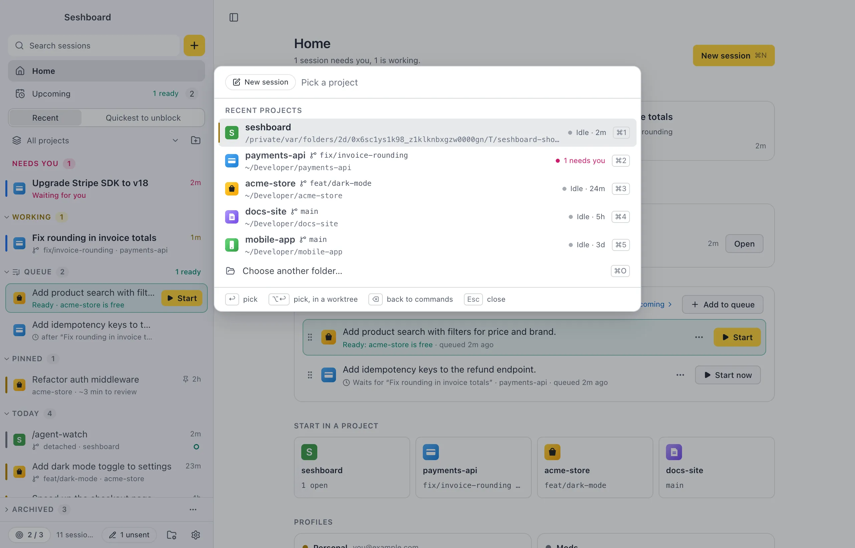Click the 2 / 3 status indicator pill
This screenshot has width=855, height=548.
29,535
